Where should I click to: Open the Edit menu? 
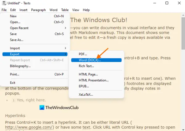pos(13,10)
